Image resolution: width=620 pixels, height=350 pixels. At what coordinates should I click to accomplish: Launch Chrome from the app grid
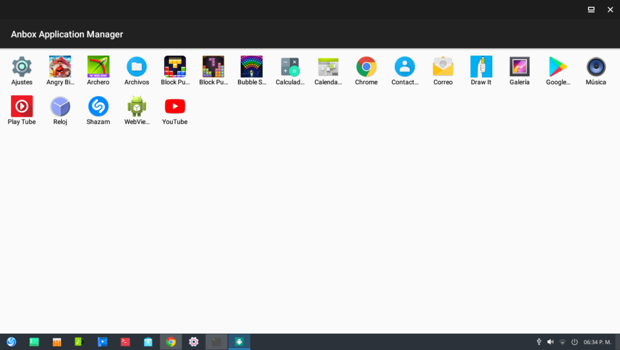click(366, 67)
